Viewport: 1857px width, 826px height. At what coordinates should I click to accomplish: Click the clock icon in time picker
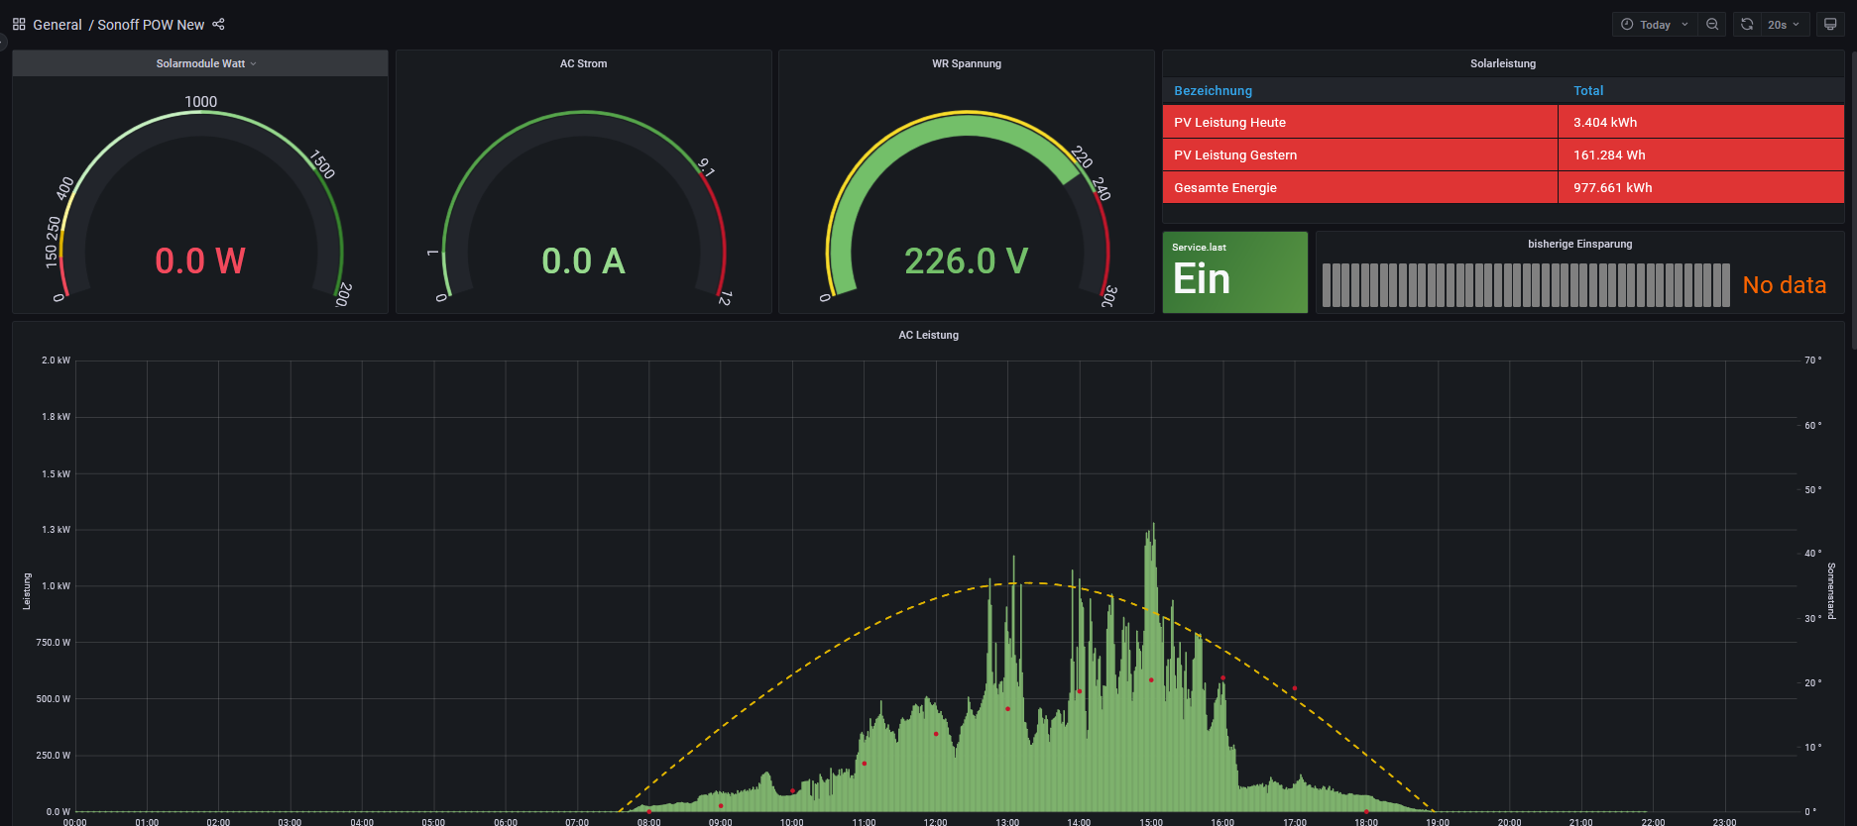point(1627,25)
